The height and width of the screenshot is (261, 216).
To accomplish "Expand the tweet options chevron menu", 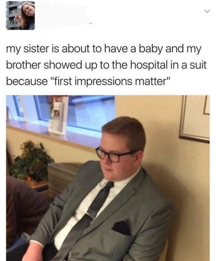I will coord(206,11).
